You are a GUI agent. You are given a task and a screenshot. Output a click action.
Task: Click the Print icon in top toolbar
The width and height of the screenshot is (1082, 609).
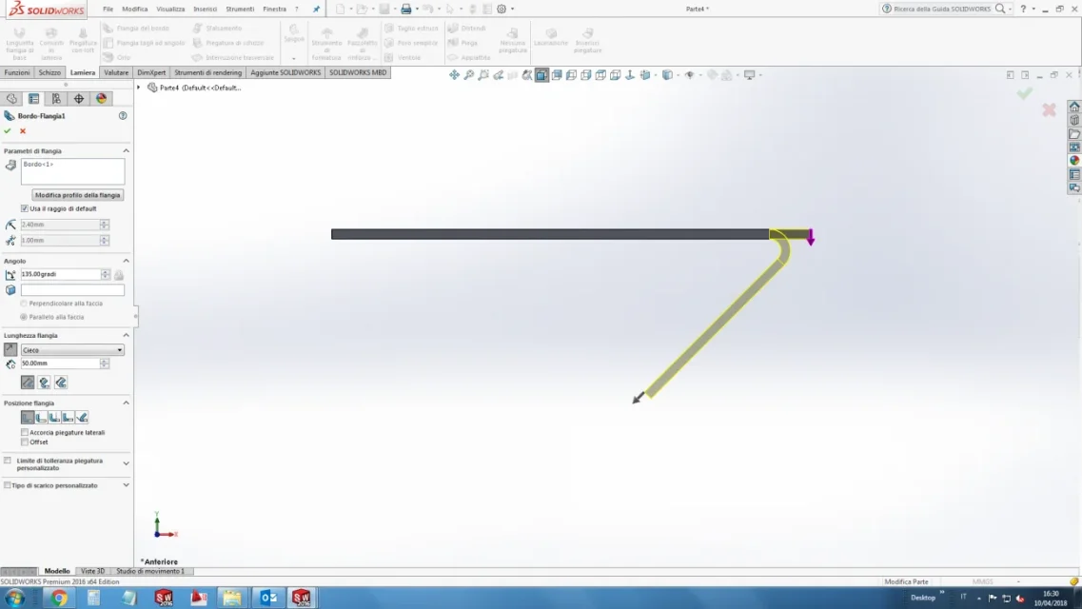(405, 9)
